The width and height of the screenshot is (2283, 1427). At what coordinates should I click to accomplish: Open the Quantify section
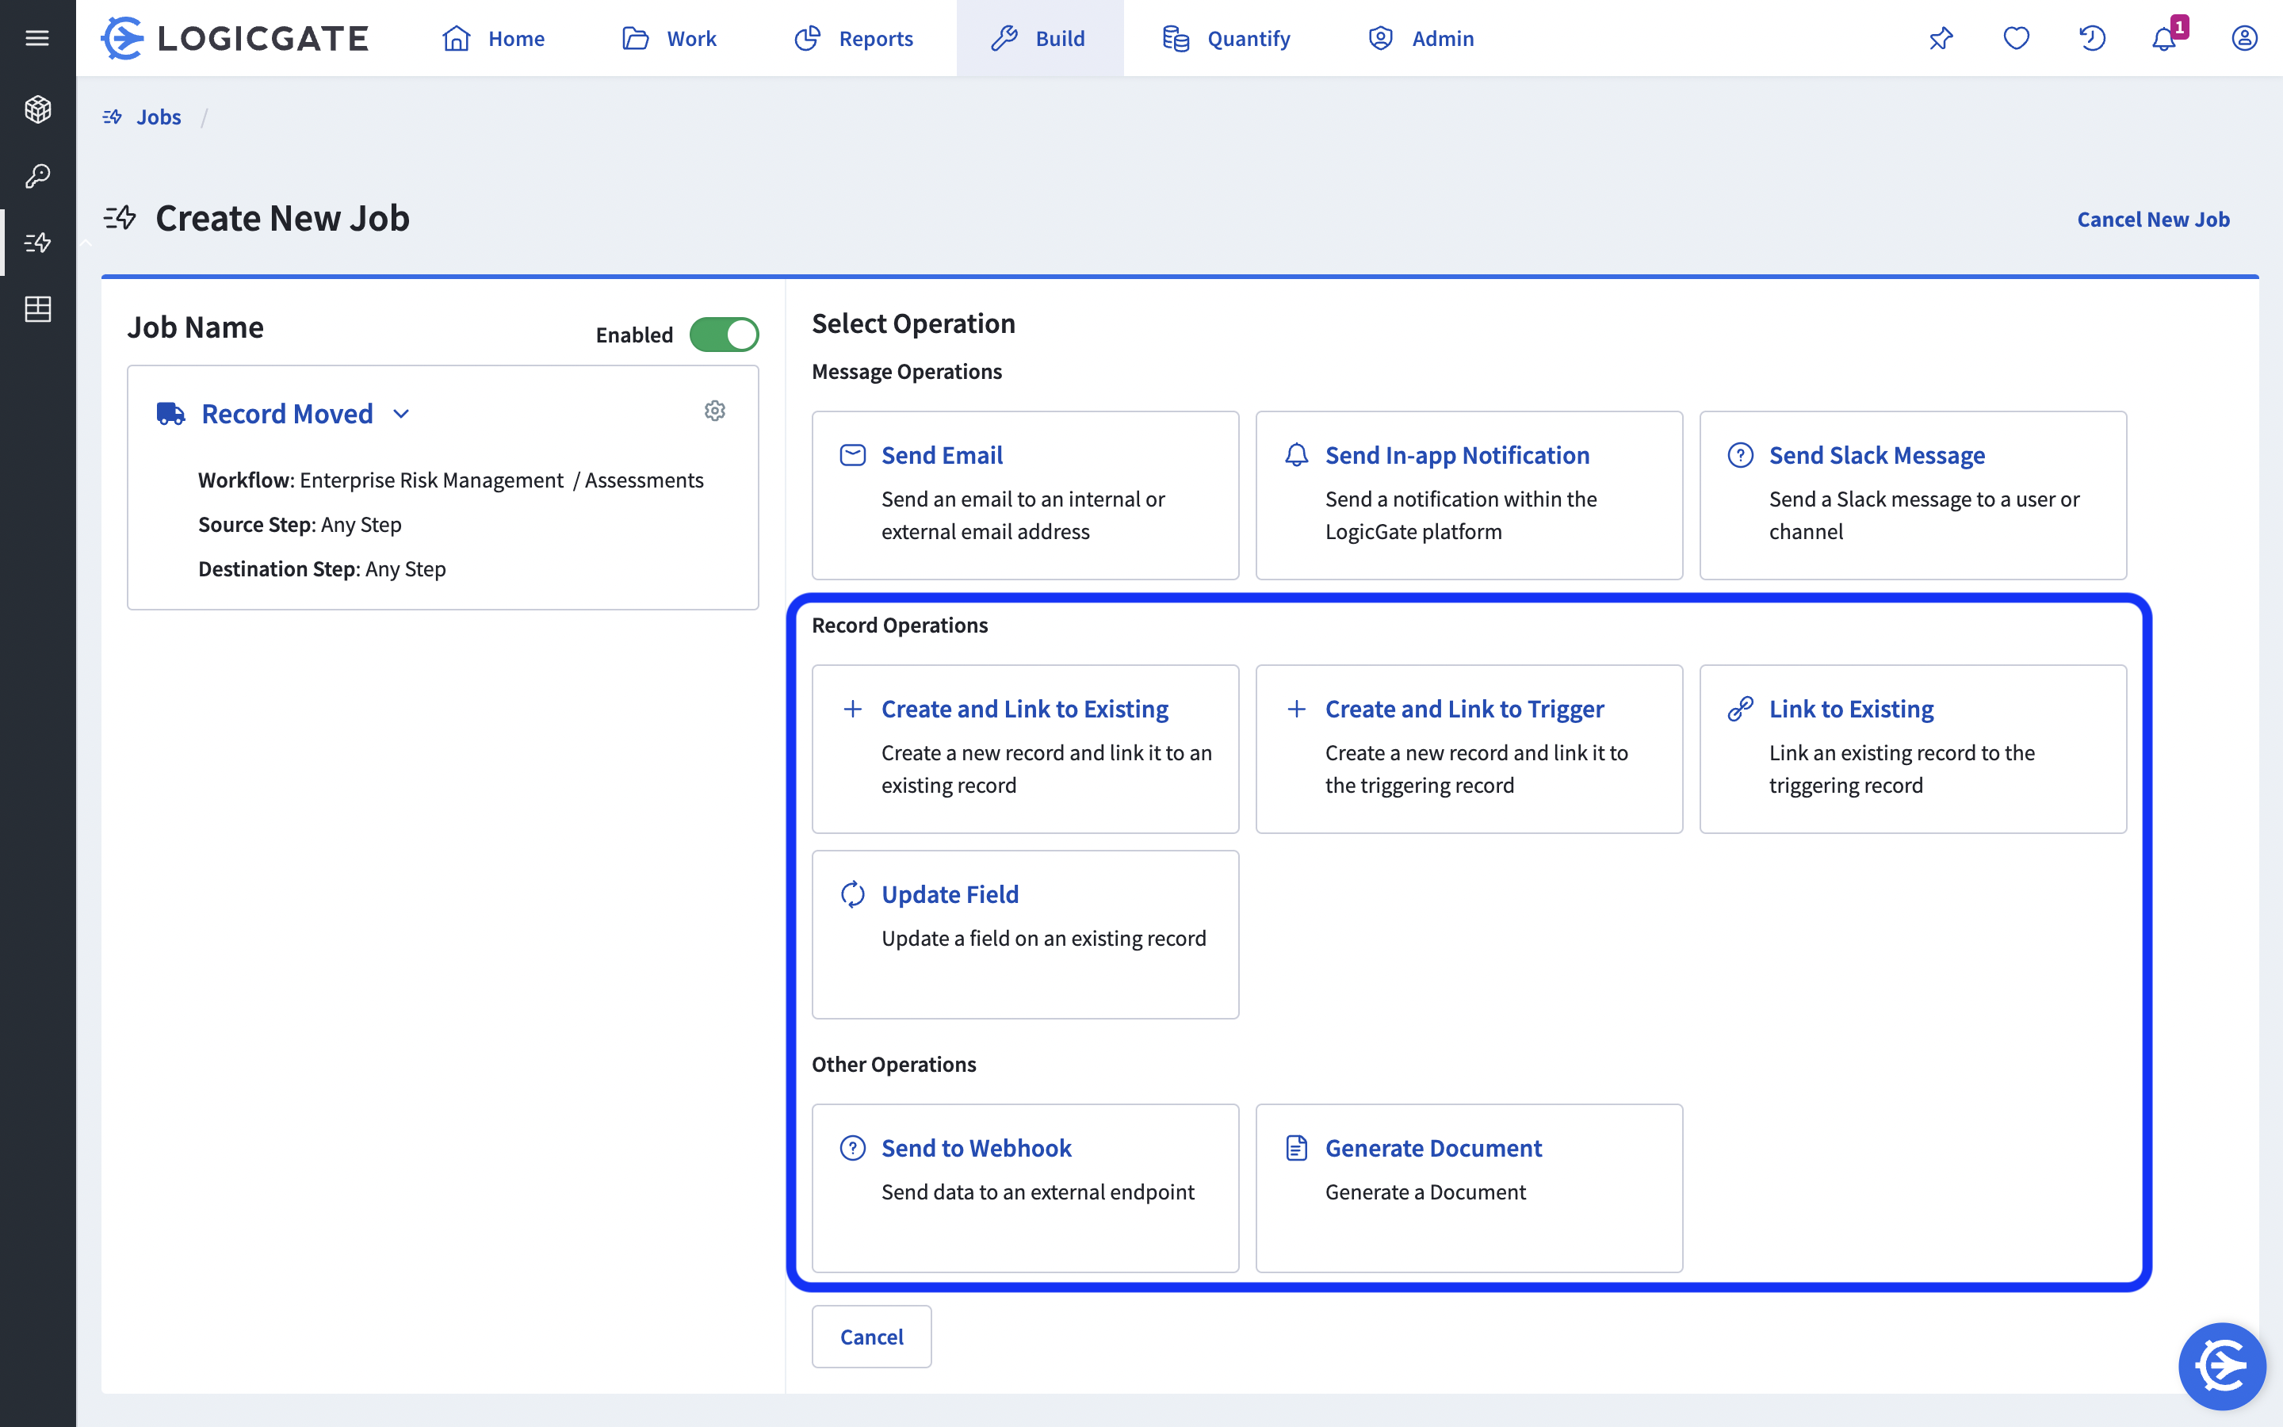1225,39
